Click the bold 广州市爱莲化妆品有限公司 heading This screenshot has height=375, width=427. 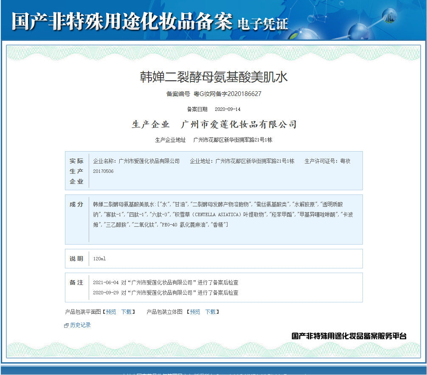[239, 124]
